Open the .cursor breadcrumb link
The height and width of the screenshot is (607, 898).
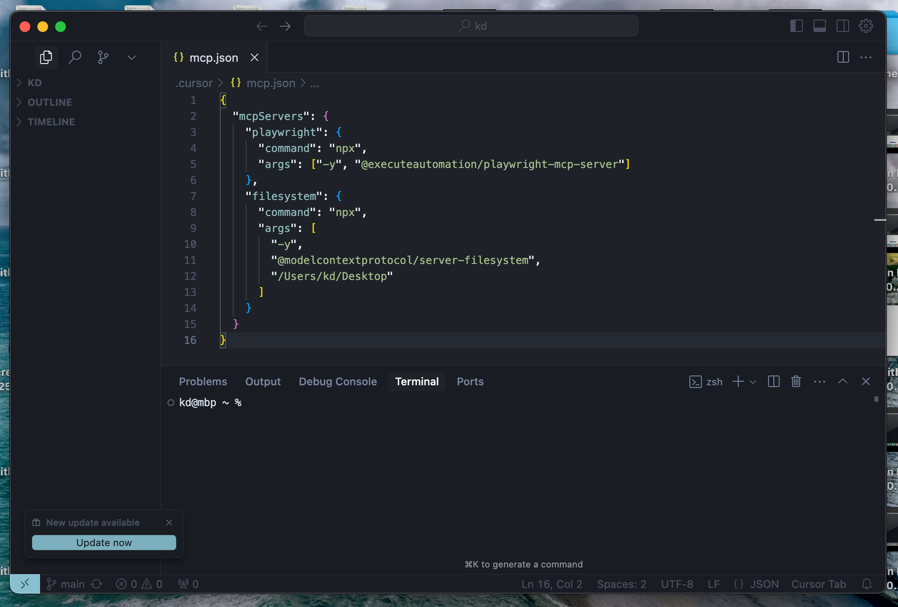tap(193, 83)
